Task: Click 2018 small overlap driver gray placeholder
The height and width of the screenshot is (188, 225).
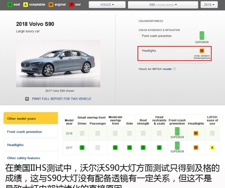Action: (x=82, y=133)
